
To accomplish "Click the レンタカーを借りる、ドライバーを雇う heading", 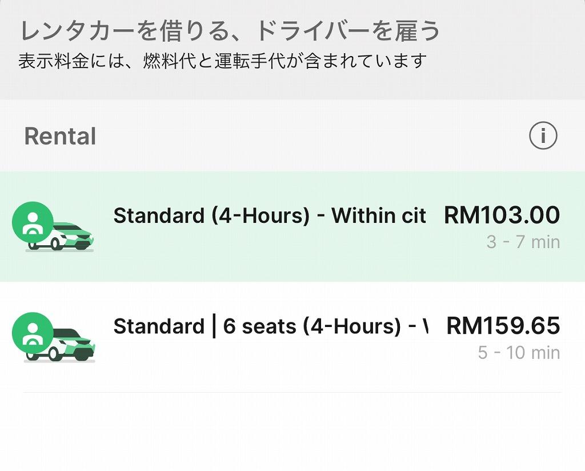I will (230, 31).
